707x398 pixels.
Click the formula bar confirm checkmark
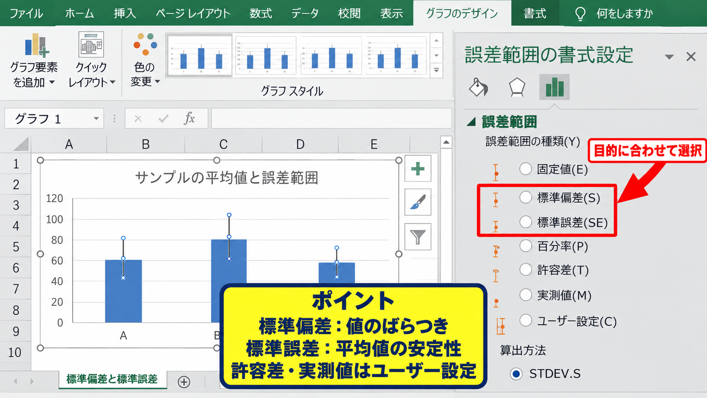[x=163, y=119]
